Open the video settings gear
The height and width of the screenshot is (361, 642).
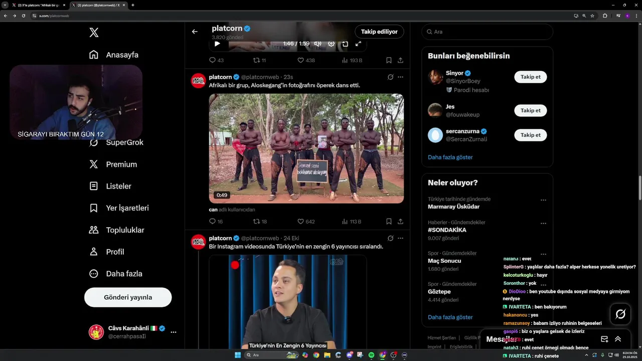click(331, 44)
